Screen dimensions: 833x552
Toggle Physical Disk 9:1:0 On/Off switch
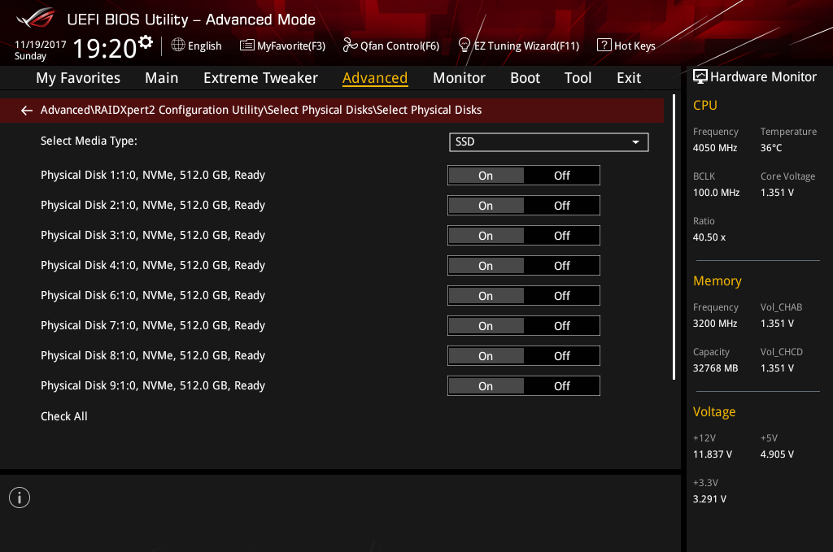coord(524,386)
